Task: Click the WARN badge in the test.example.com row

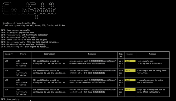Action: [x=130, y=61]
